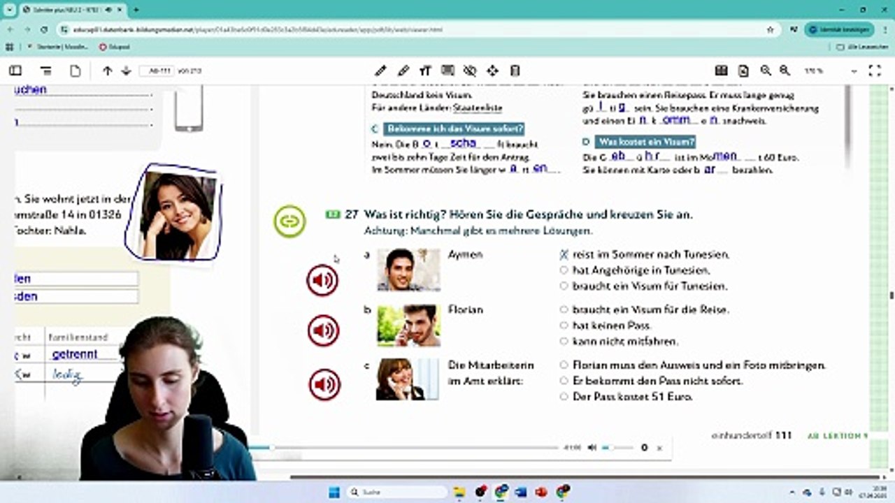Open a new browser tab

[136, 10]
